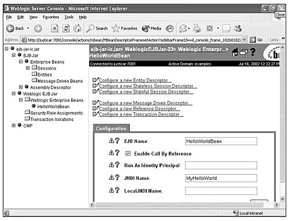The height and width of the screenshot is (221, 289).
Task: Click the LocalJNDI Name input field
Action: [221, 191]
